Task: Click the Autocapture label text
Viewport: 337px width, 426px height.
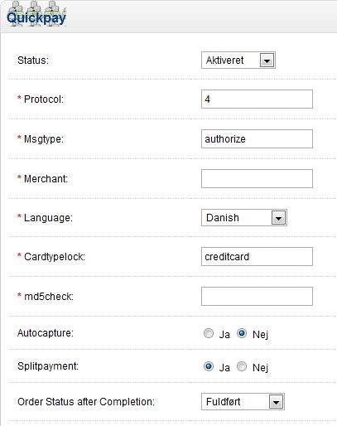Action: point(46,333)
